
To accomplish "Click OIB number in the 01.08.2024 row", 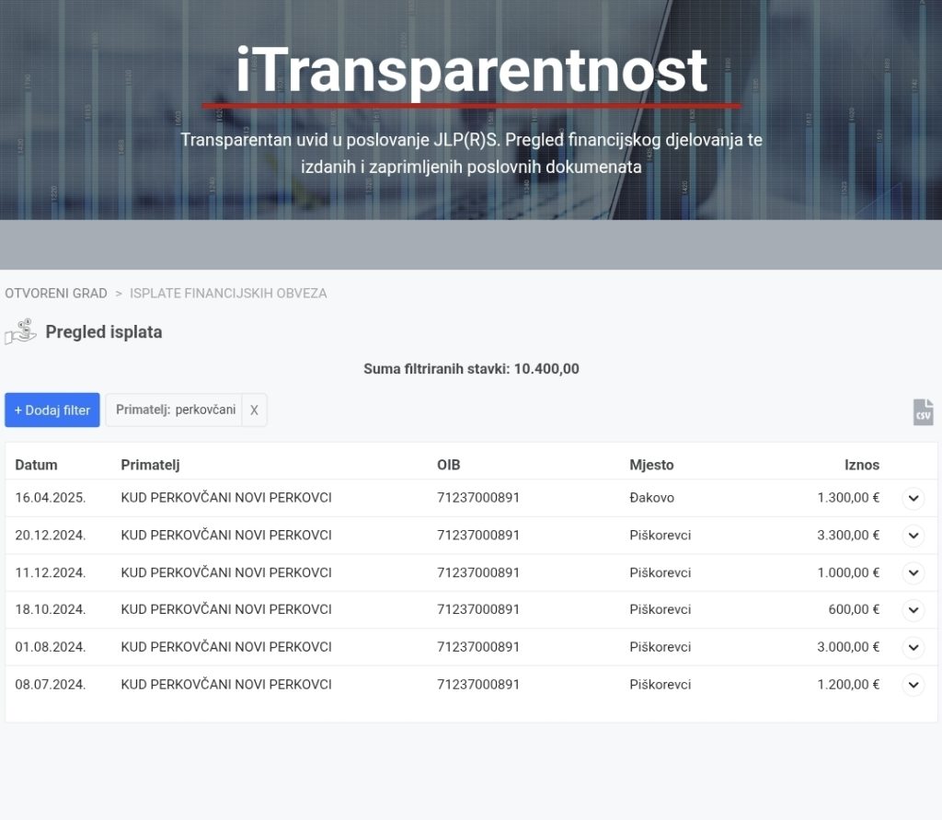I will pyautogui.click(x=478, y=647).
